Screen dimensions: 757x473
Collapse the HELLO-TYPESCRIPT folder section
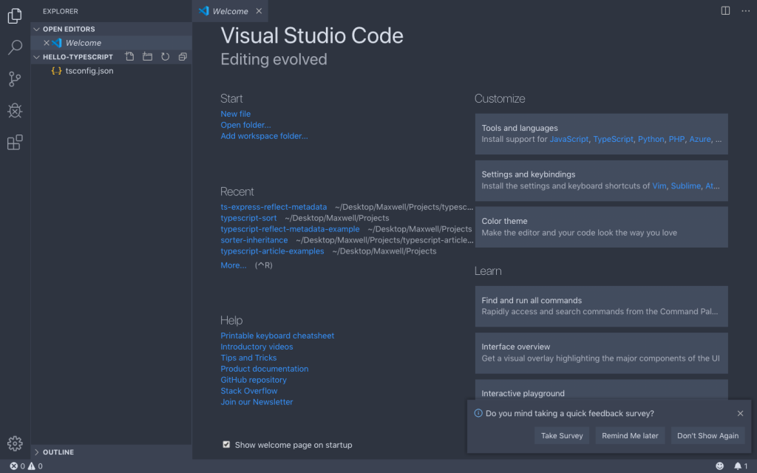[37, 57]
